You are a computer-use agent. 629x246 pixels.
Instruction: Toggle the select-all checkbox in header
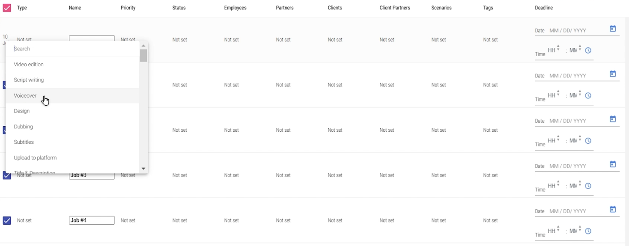[x=7, y=8]
